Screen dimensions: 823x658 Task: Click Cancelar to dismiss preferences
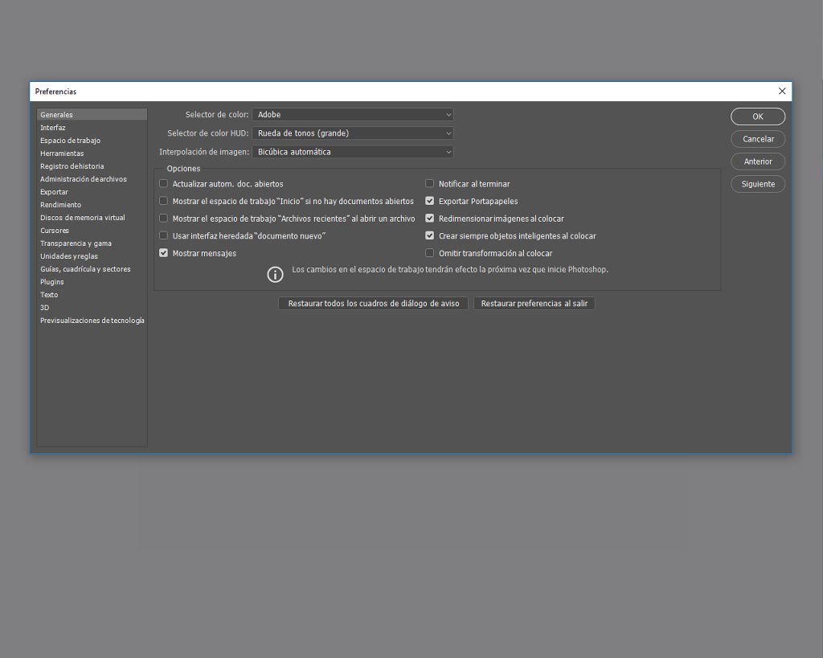[x=758, y=139]
